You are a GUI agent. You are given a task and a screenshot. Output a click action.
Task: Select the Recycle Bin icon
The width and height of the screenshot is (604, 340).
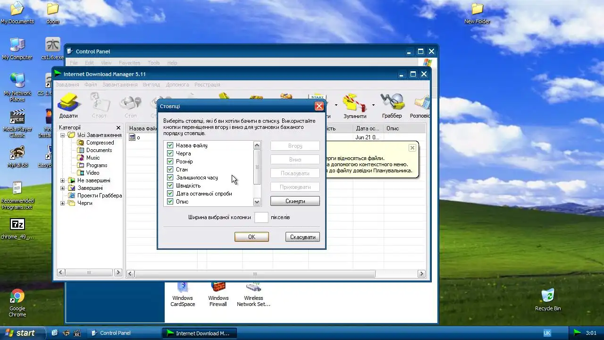548,299
